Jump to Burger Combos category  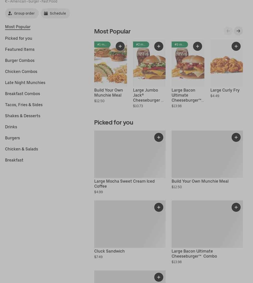click(20, 60)
